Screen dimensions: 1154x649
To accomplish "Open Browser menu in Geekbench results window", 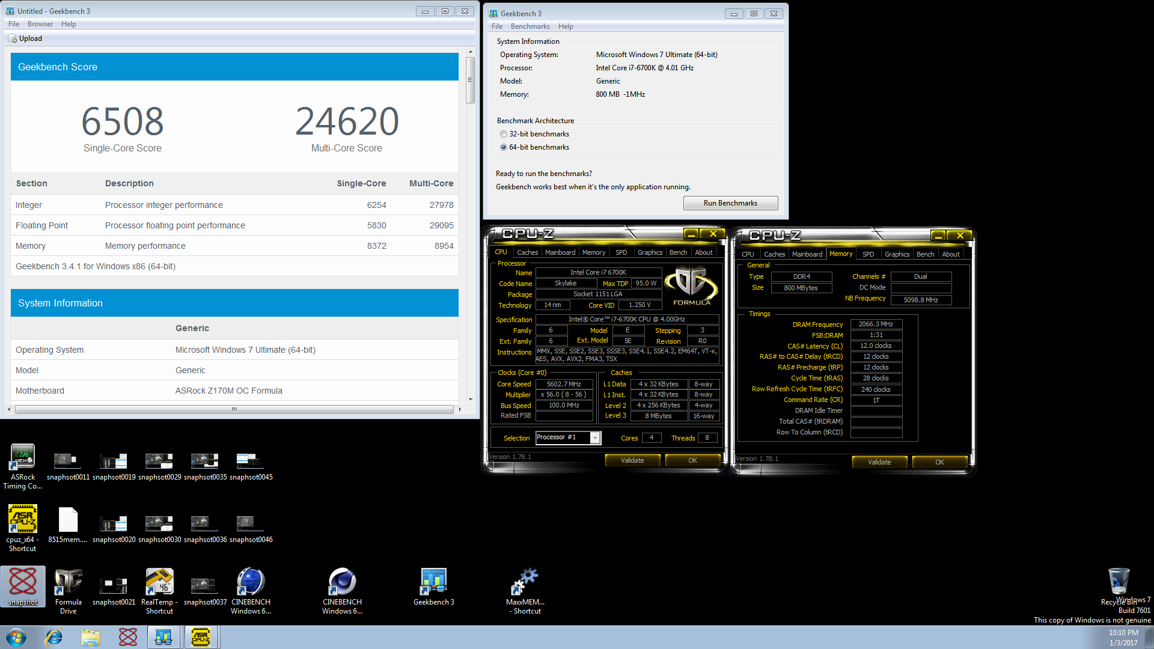I will (x=40, y=24).
